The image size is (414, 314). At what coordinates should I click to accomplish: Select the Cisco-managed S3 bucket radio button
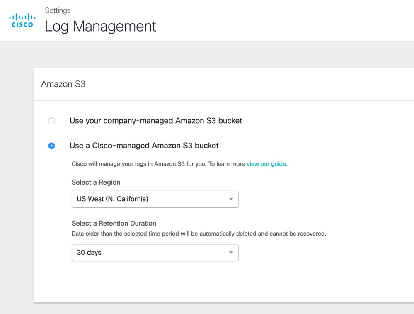(51, 146)
